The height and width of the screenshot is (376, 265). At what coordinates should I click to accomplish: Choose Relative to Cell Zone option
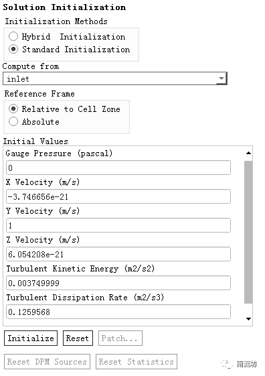pos(13,109)
